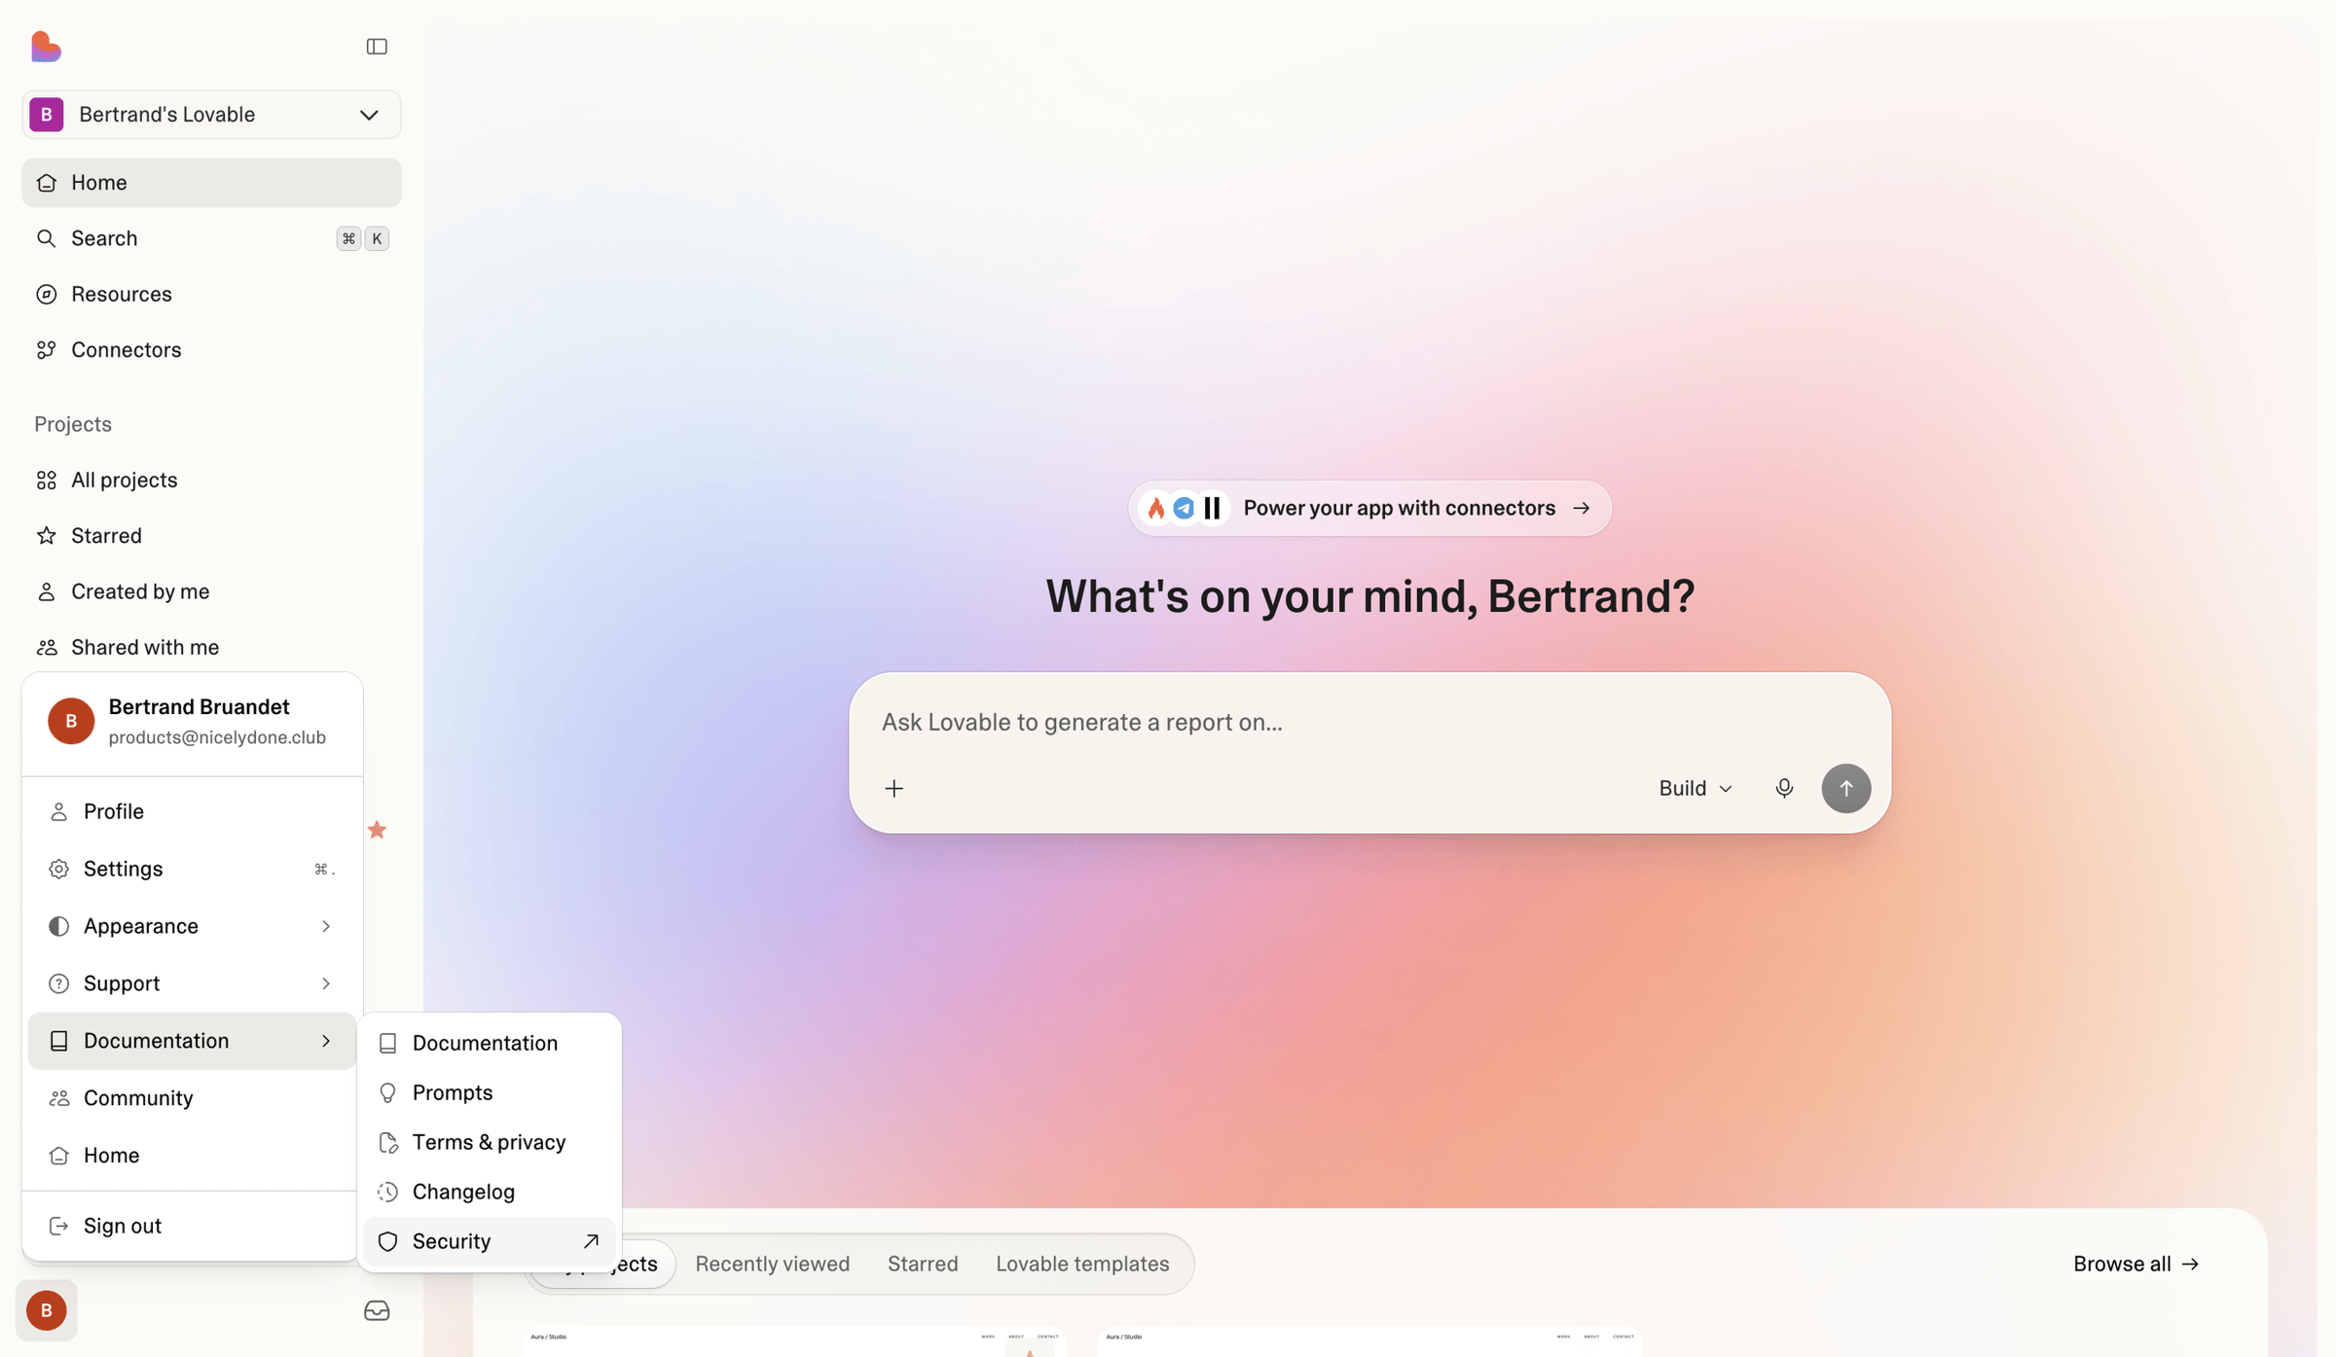The image size is (2336, 1357).
Task: Click the Community people icon
Action: [58, 1098]
